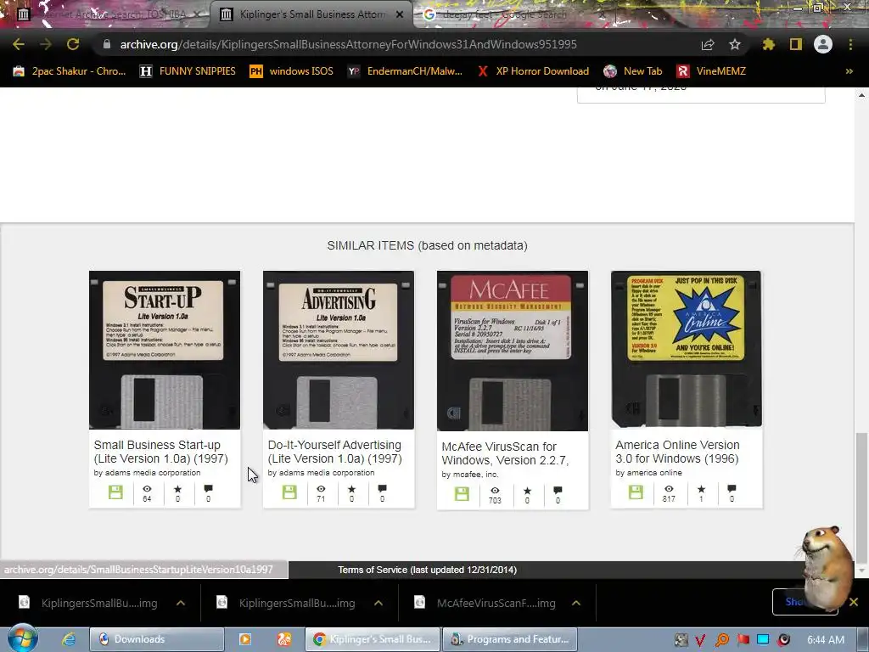Viewport: 869px width, 652px height.
Task: Open the Do-It-Yourself Advertising floppy thumbnail
Action: [339, 350]
